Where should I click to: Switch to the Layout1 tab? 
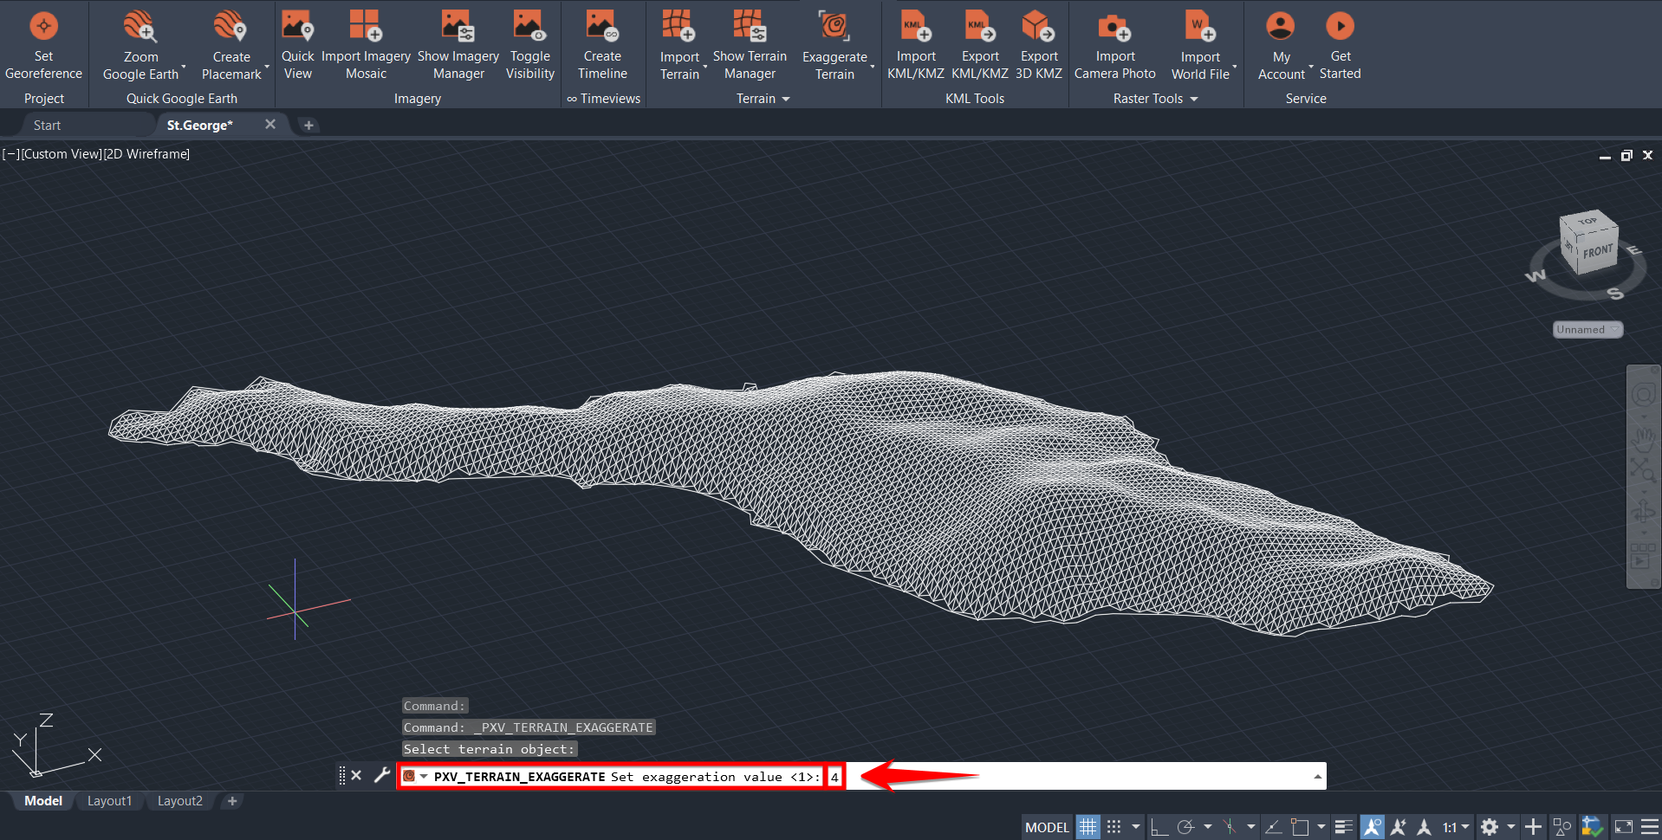[x=109, y=801]
